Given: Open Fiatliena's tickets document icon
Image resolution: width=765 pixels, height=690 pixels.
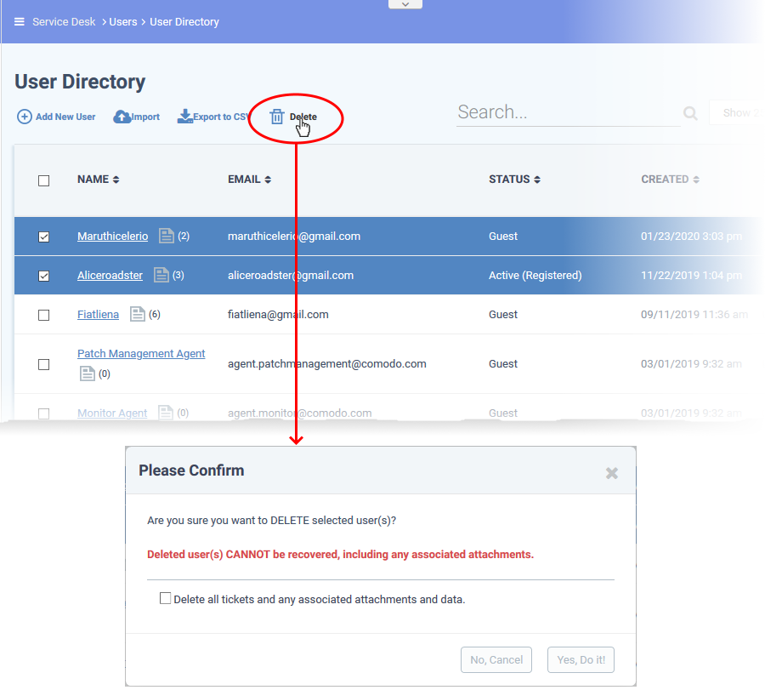Looking at the screenshot, I should pyautogui.click(x=138, y=314).
